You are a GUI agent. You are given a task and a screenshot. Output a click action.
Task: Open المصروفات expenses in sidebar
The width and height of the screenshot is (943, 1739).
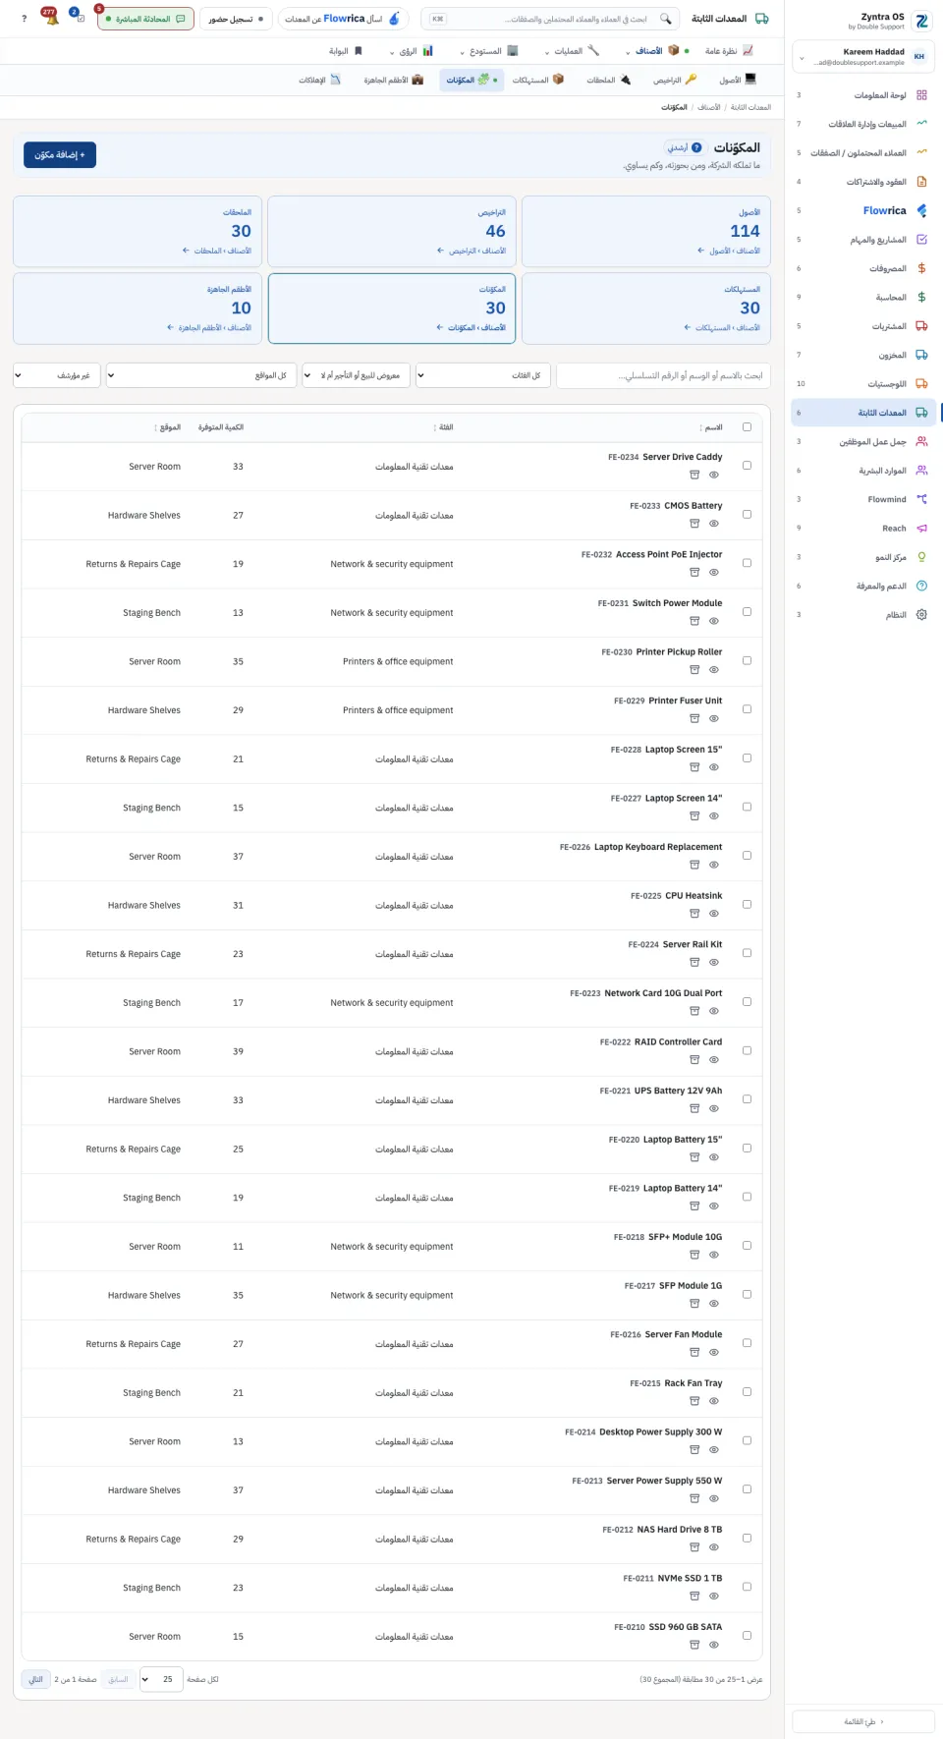(864, 268)
